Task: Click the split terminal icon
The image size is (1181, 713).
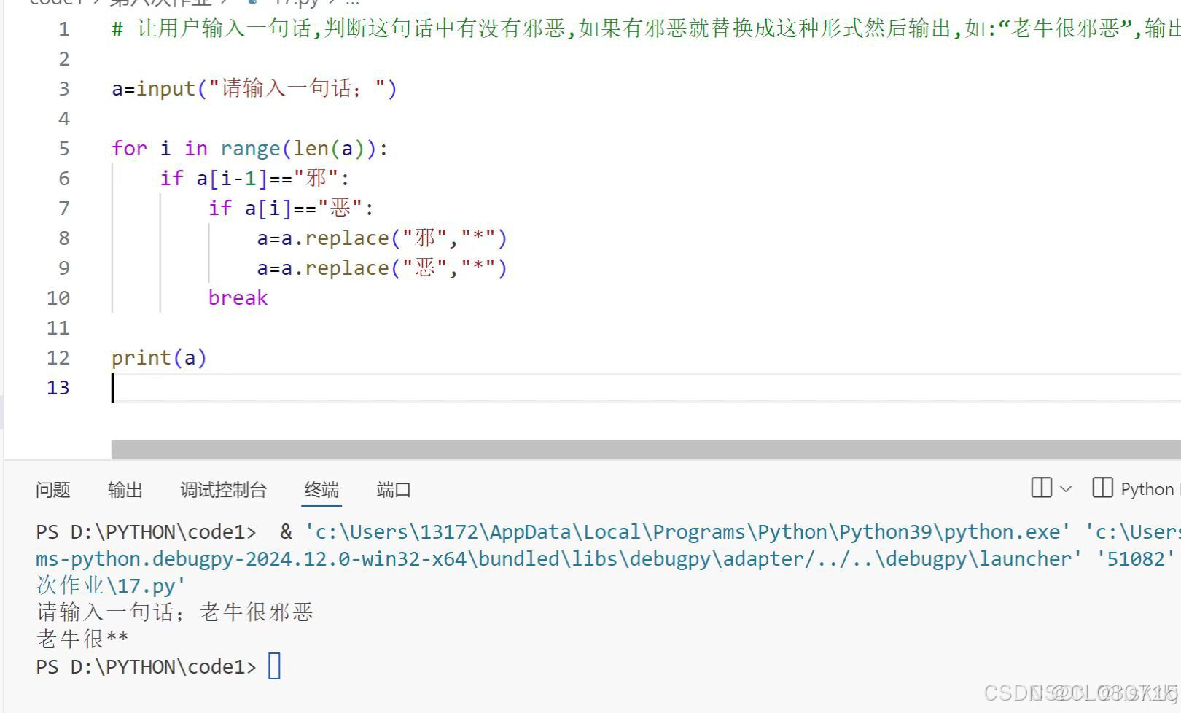Action: (x=1042, y=488)
